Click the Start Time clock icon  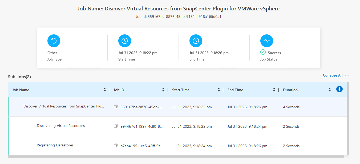[125, 41]
